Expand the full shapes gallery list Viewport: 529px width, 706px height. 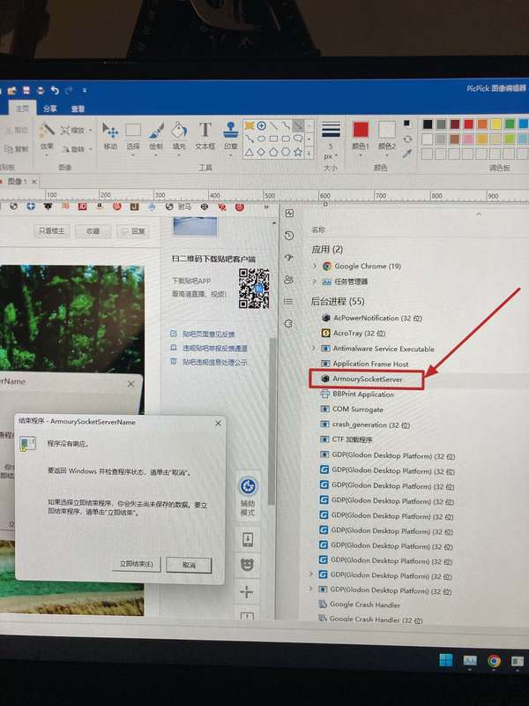pyautogui.click(x=309, y=153)
